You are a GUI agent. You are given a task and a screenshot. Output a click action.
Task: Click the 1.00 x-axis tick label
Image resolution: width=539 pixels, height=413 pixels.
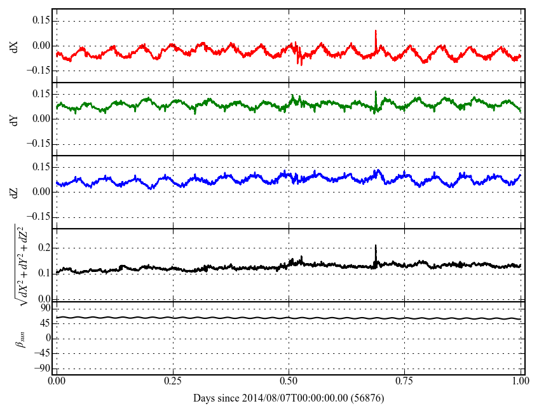pos(521,383)
